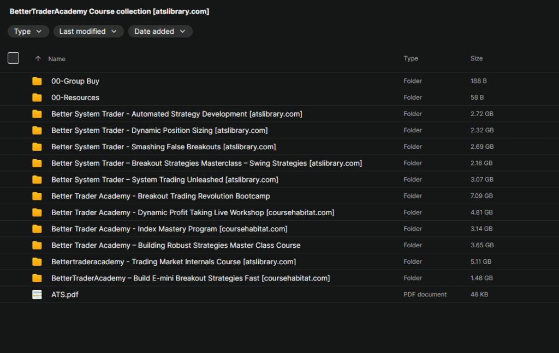Click folder icon of Smashing False Breakouts
559x353 pixels.
click(x=37, y=147)
